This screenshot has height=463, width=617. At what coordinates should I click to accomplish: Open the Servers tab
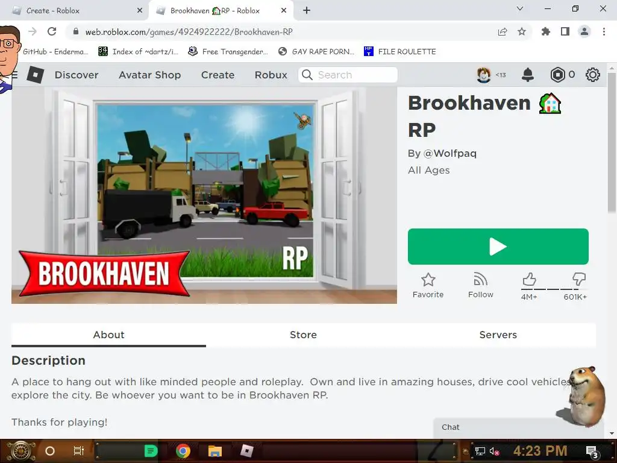click(x=498, y=335)
